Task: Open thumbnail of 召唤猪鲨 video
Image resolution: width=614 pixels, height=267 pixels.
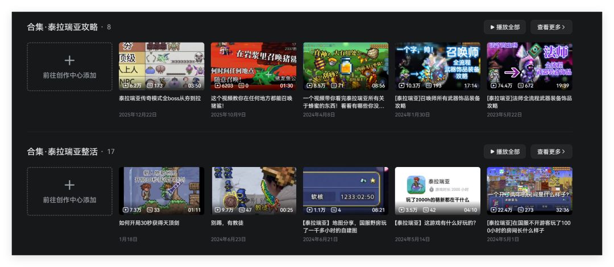Action: (x=254, y=66)
